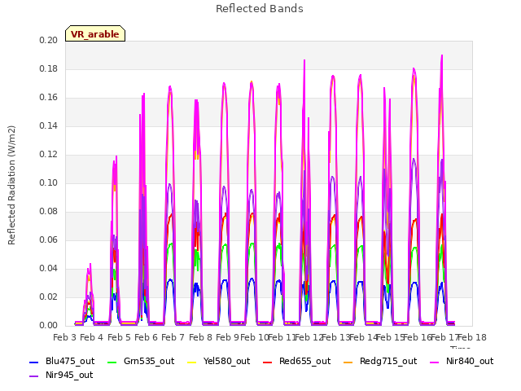The height and width of the screenshot is (391, 521).
Task: Click the Feb 10 x-axis date label
Action: click(255, 337)
